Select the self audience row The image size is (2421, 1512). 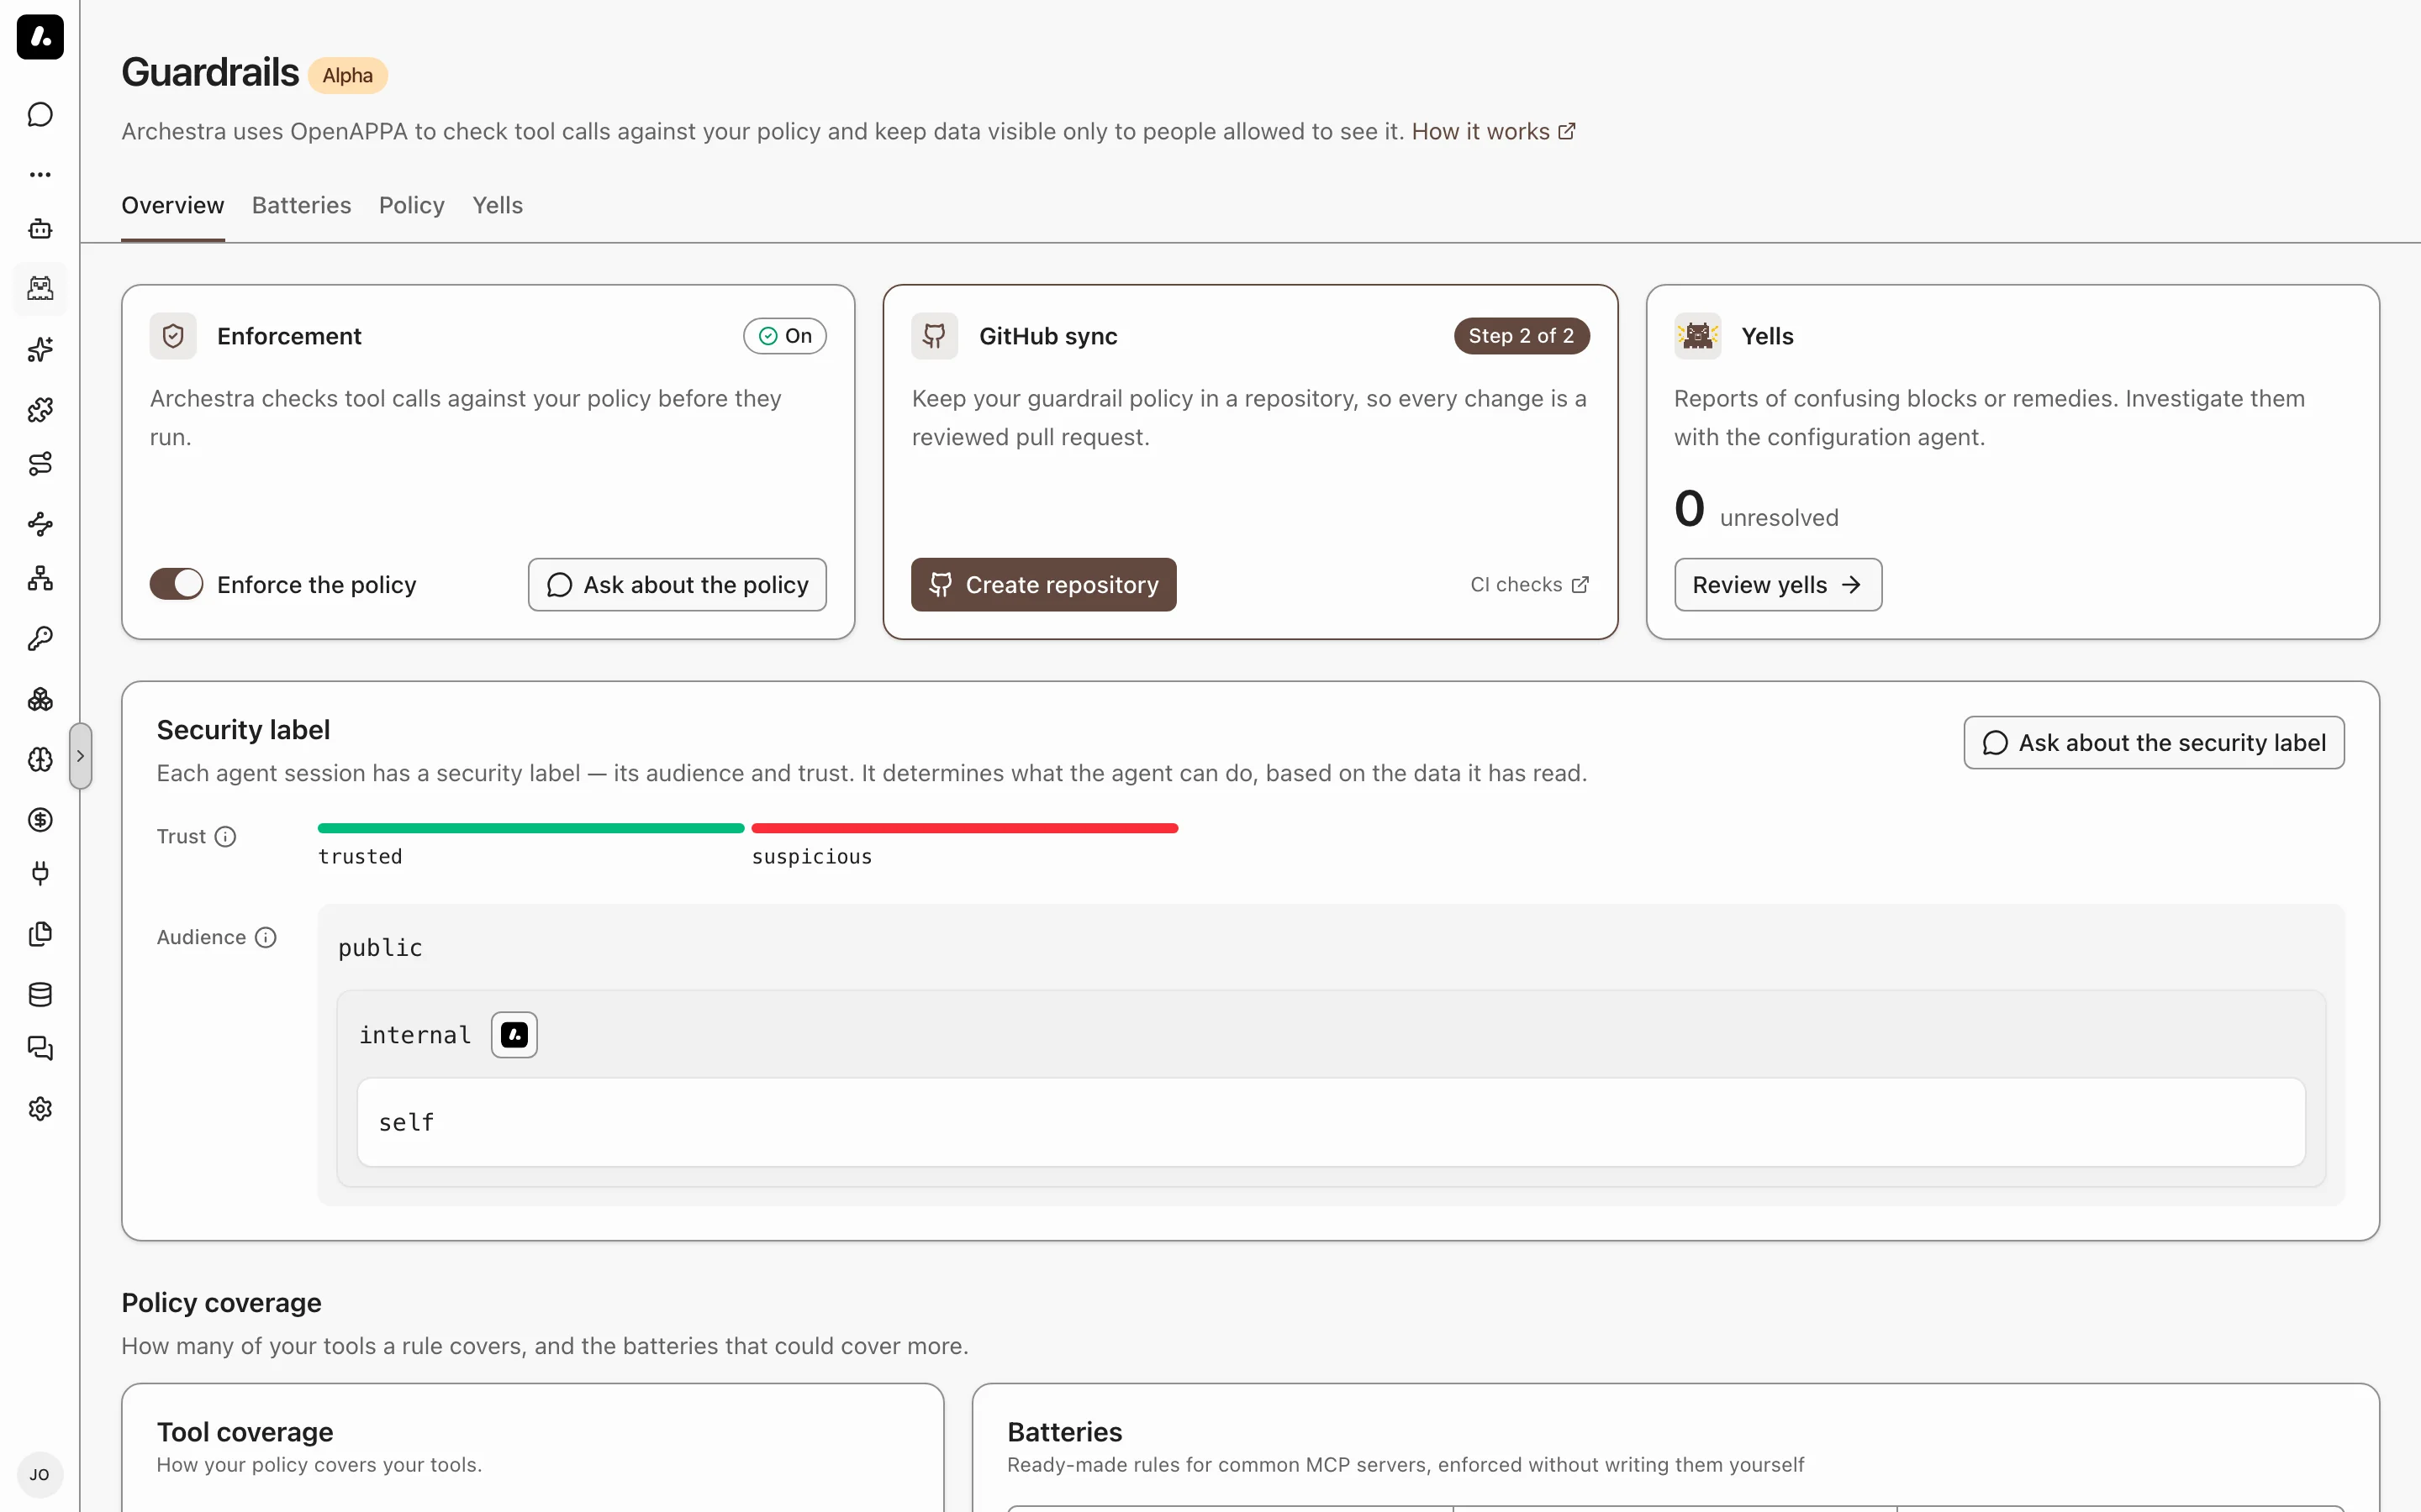point(1332,1122)
